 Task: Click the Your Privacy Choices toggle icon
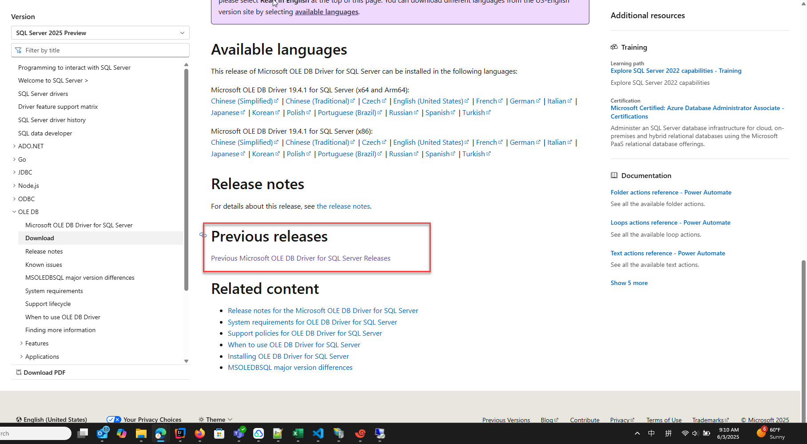tap(114, 420)
